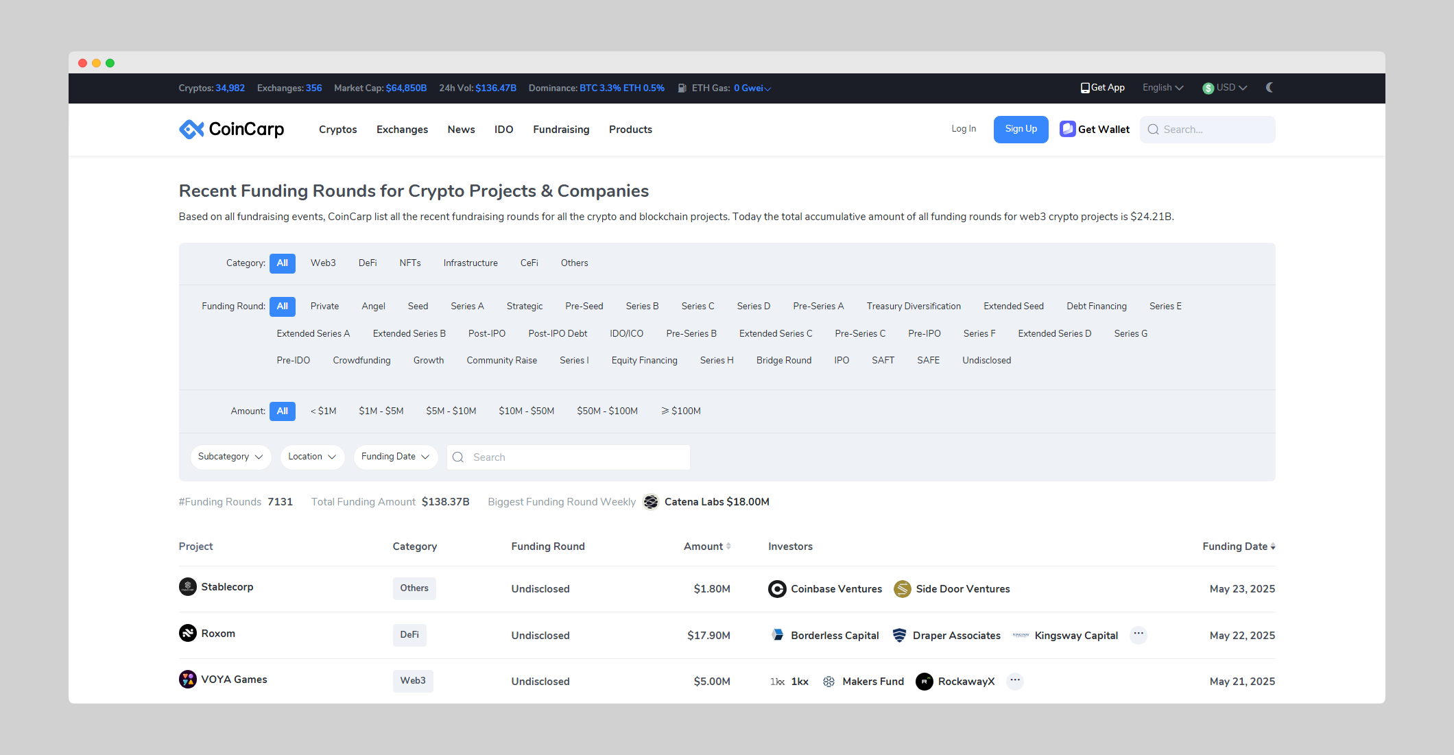Screen dimensions: 1454x755
Task: Open the Funding Date filter dropdown
Action: [395, 457]
